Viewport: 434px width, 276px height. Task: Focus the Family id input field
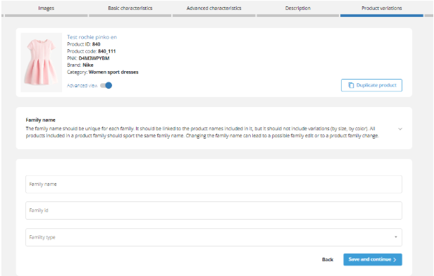pos(213,211)
